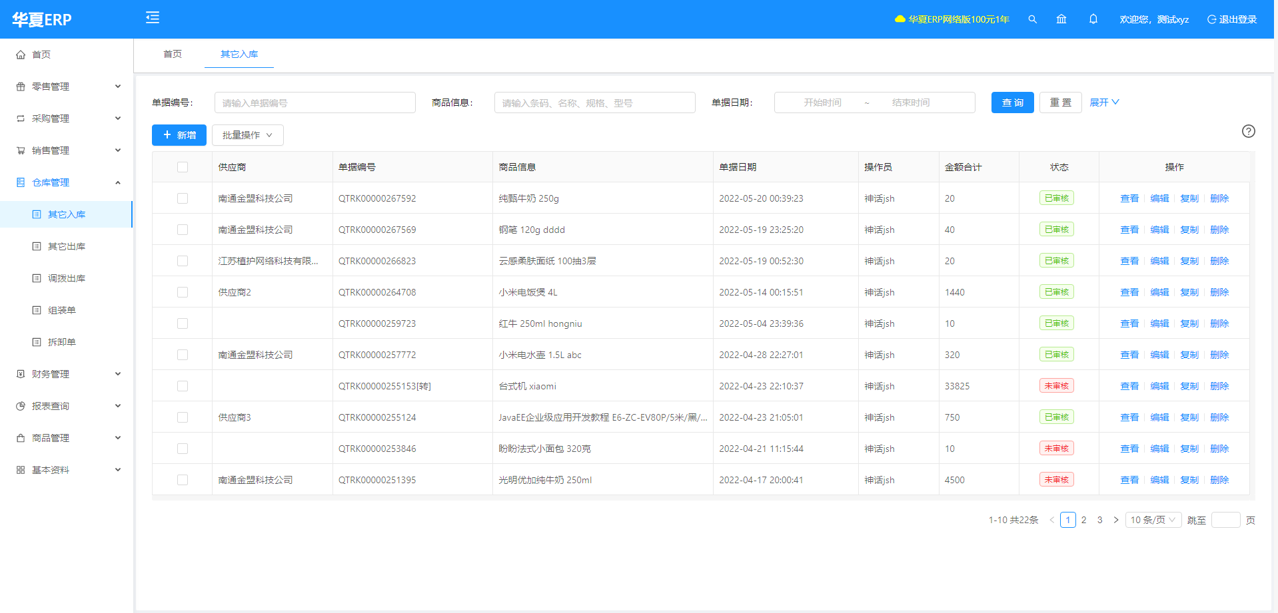Image resolution: width=1278 pixels, height=613 pixels.
Task: Open the 批量操作 dropdown
Action: pyautogui.click(x=248, y=135)
